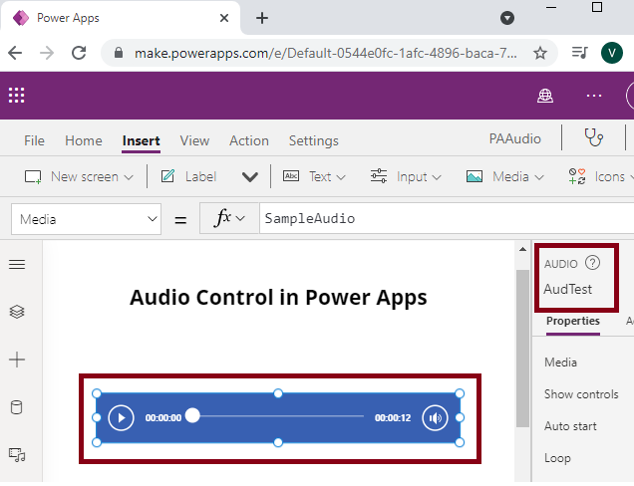The image size is (634, 486).
Task: Open the tab search dropdown circle
Action: coord(507,18)
